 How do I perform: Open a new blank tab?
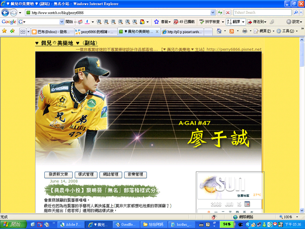tap(208, 32)
